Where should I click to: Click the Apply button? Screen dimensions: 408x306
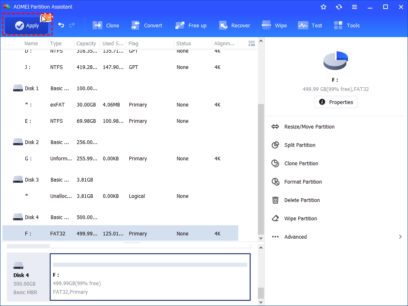tap(27, 25)
